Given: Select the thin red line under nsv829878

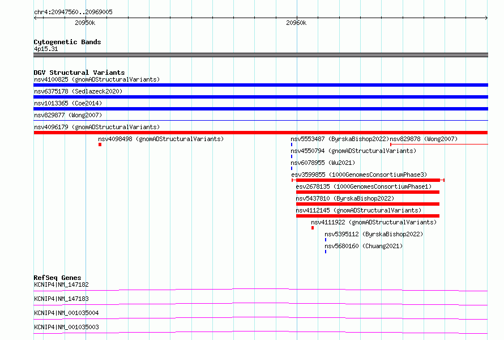Looking at the screenshot, I should pyautogui.click(x=439, y=144).
